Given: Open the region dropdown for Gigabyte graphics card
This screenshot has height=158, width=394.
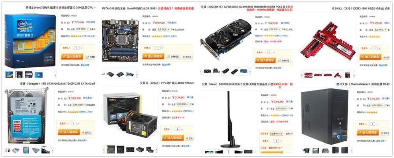Looking at the screenshot, I should coord(275,30).
